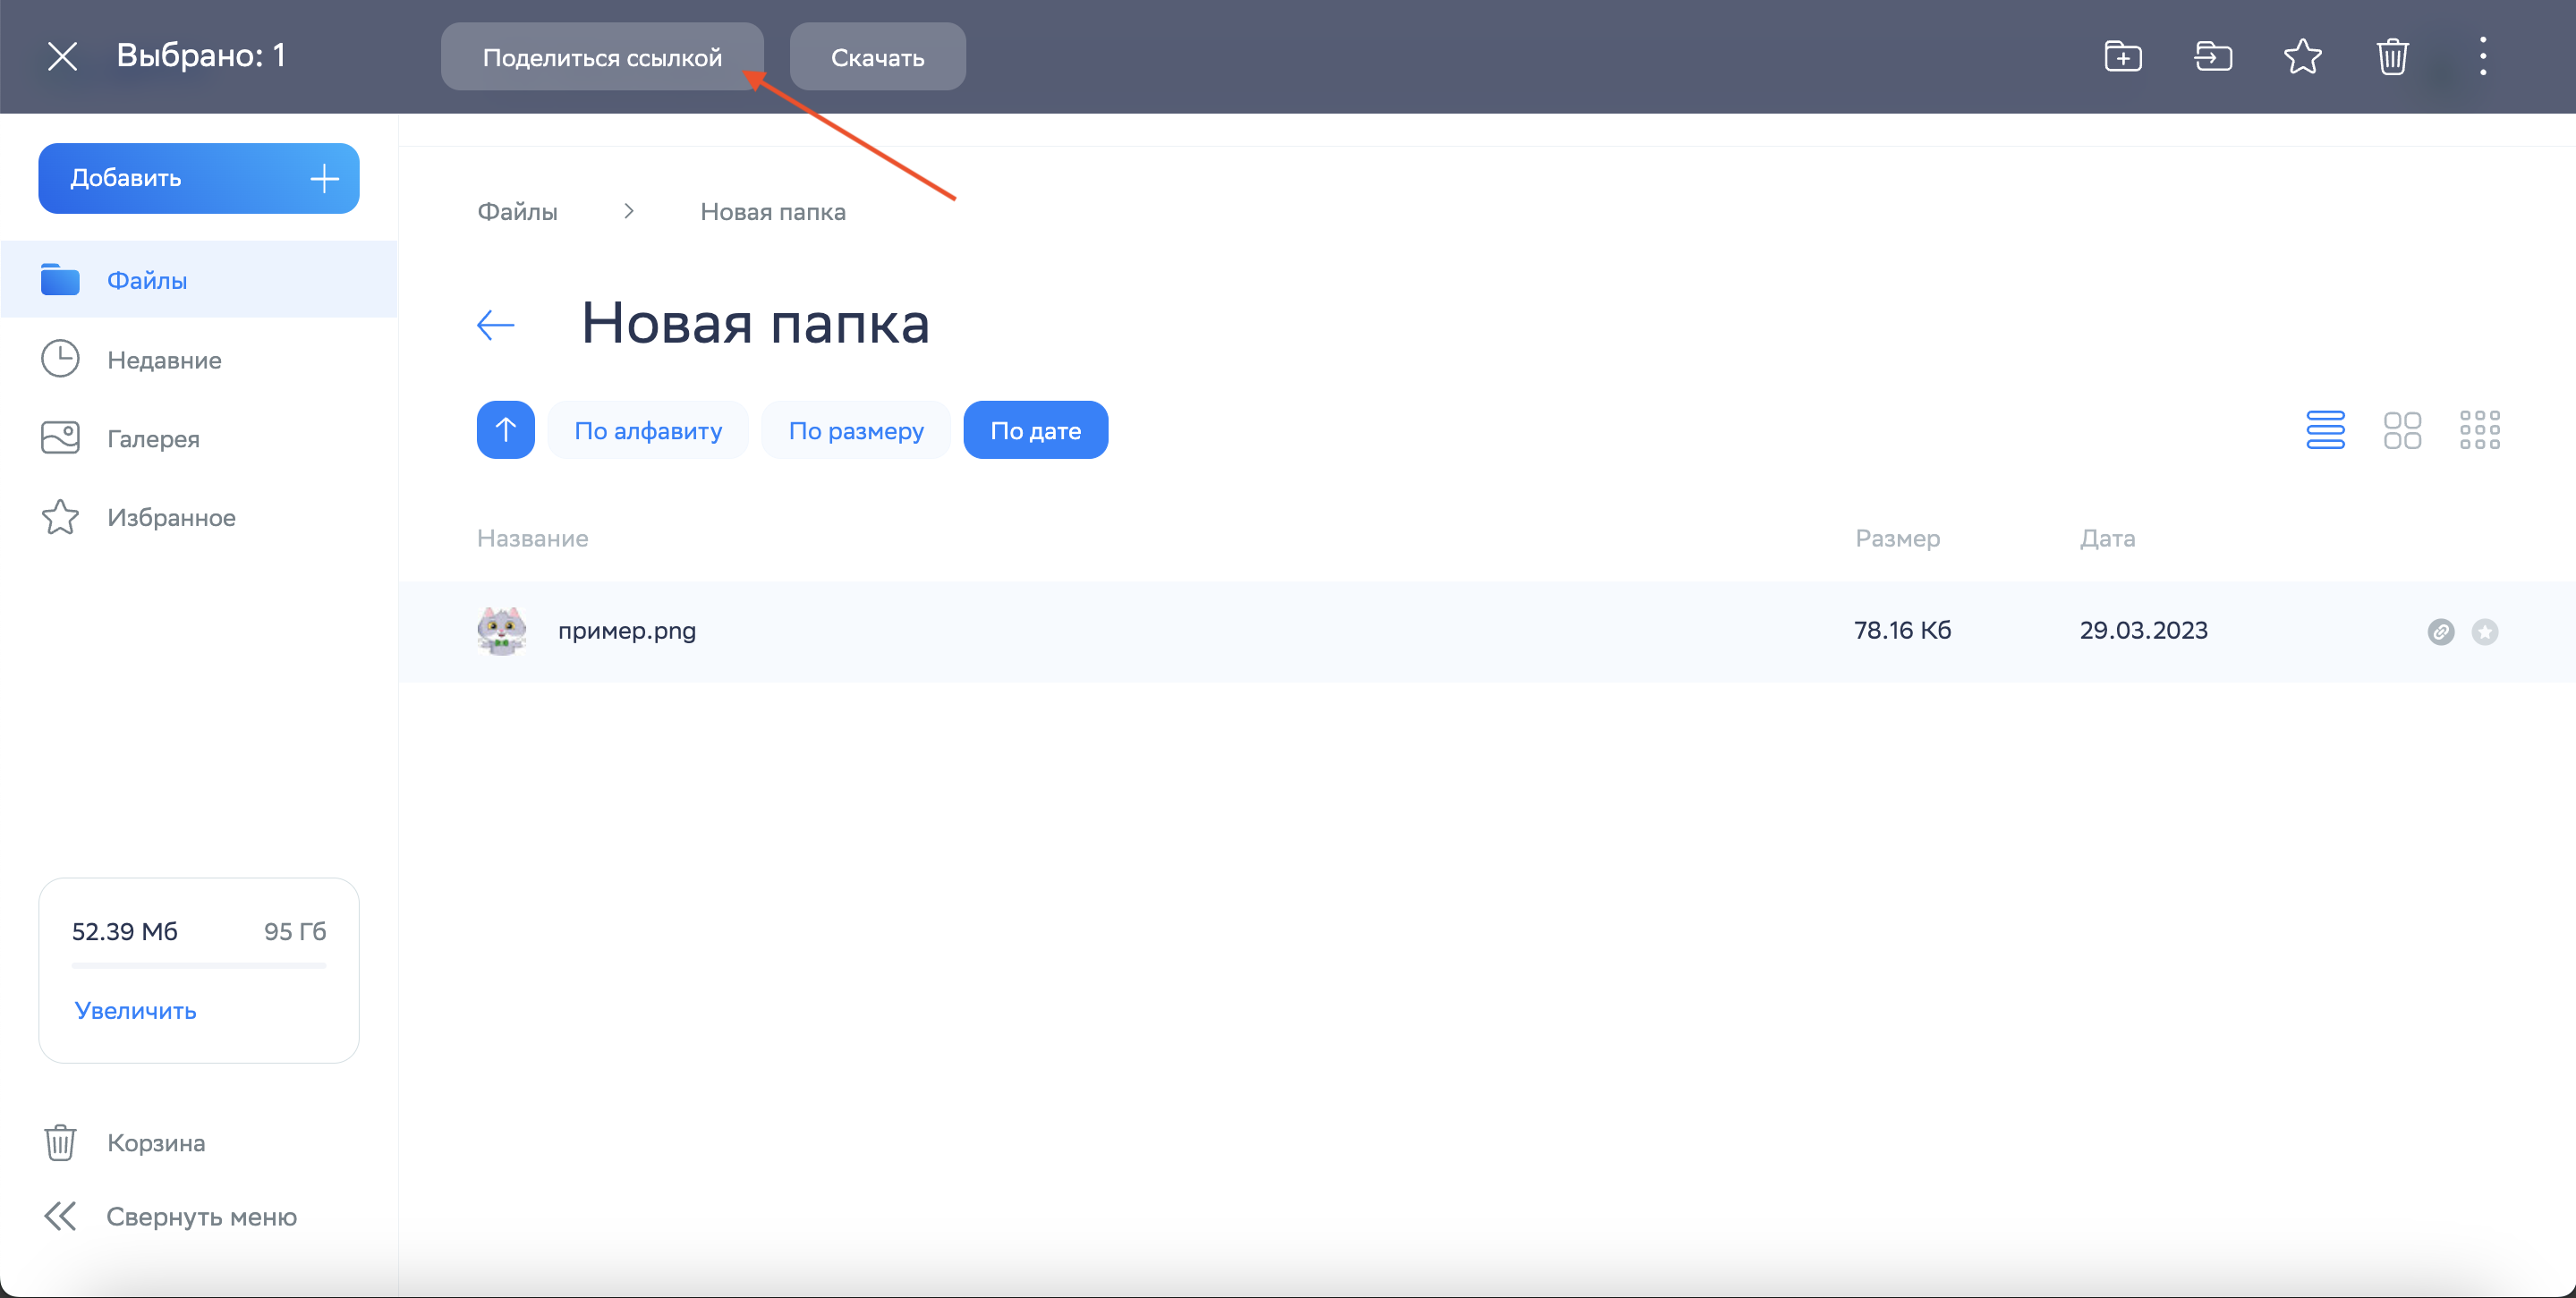Go back with the blue left arrow
Viewport: 2576px width, 1298px height.
coord(496,324)
